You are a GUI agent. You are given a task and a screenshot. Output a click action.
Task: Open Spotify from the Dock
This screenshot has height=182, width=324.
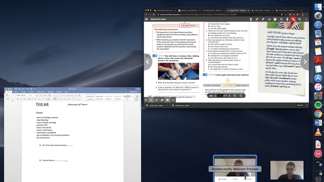(x=318, y=105)
